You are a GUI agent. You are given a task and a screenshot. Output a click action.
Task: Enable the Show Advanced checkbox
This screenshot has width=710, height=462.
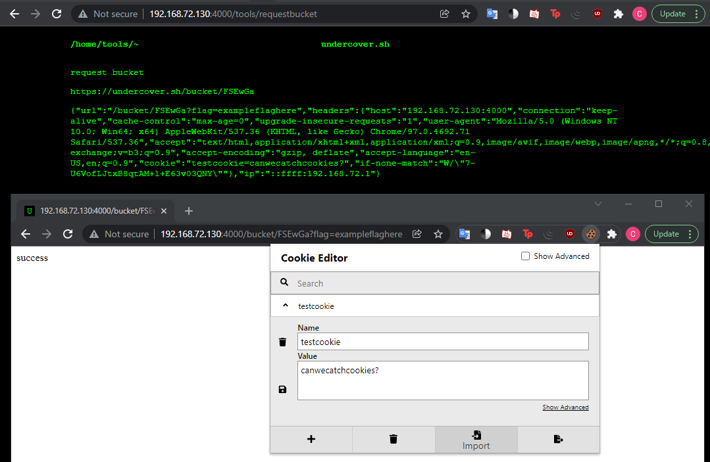pos(525,256)
